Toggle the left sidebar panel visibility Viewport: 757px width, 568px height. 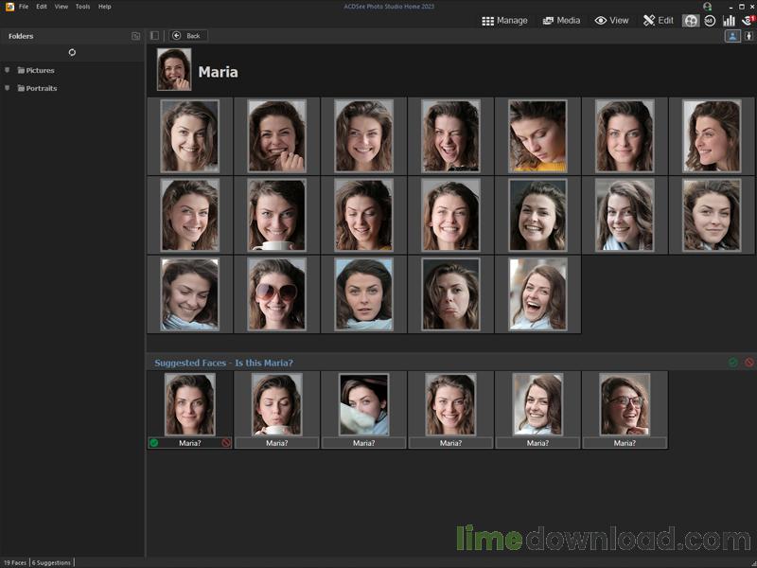coord(155,36)
